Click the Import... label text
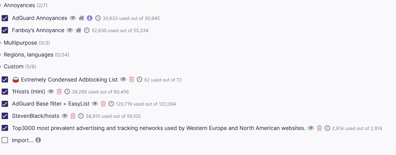 (23, 140)
